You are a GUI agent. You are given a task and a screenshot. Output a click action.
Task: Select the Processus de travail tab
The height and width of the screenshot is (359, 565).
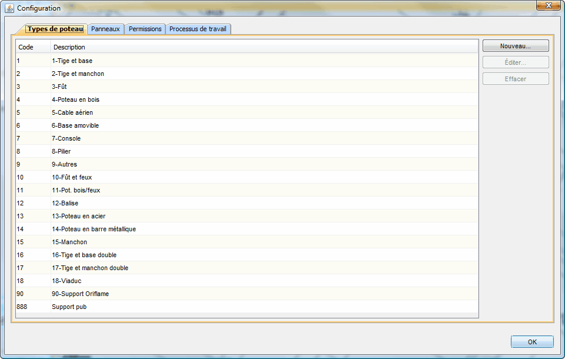click(199, 29)
